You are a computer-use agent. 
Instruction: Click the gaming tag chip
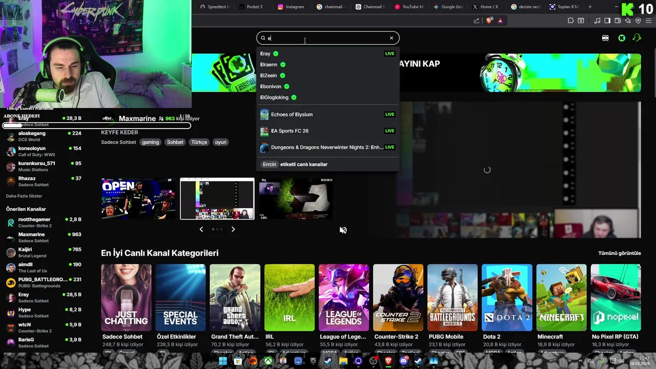click(150, 142)
